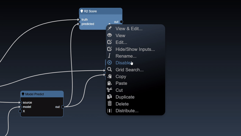This screenshot has width=241, height=136.
Task: Select Distribute... menu entry
Action: tap(127, 111)
